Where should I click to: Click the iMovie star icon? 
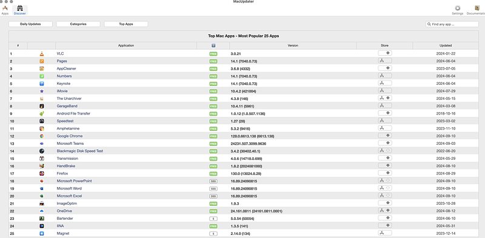(42, 91)
